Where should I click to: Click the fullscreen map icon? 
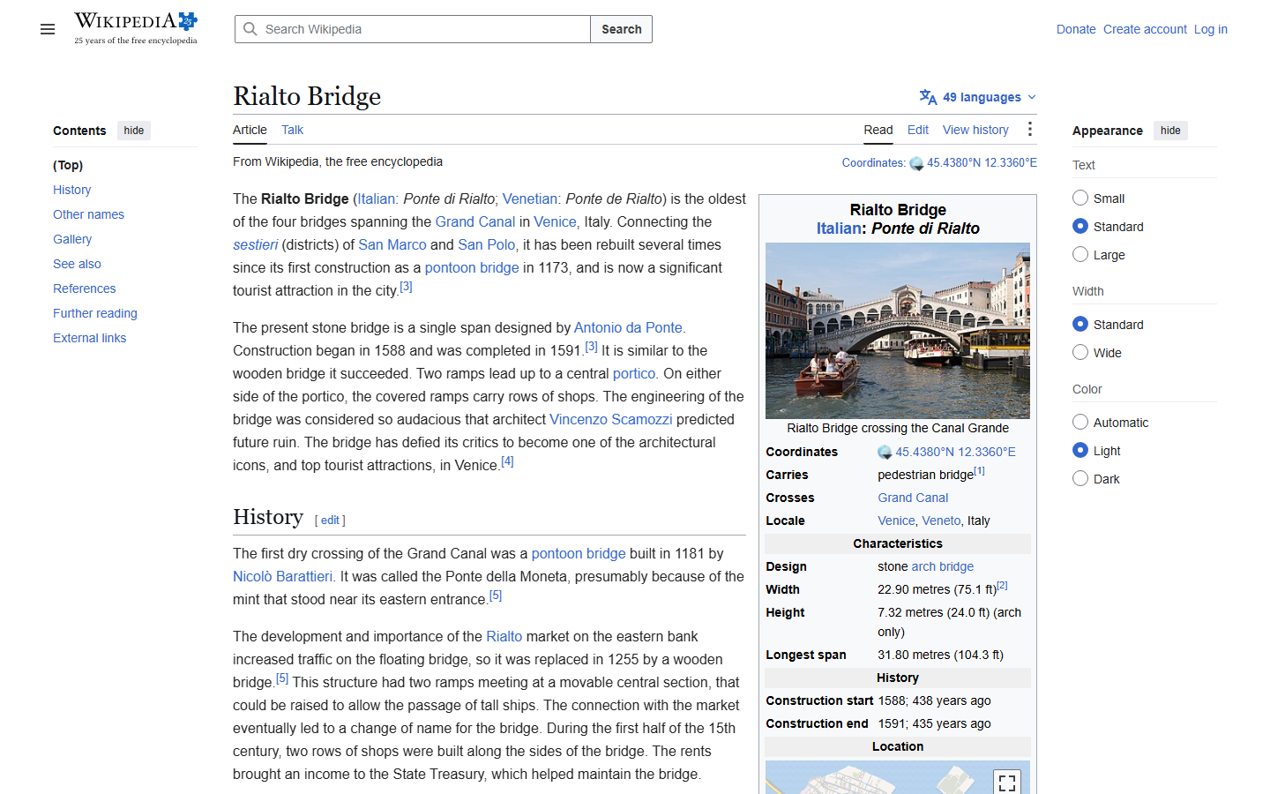pos(1007,783)
